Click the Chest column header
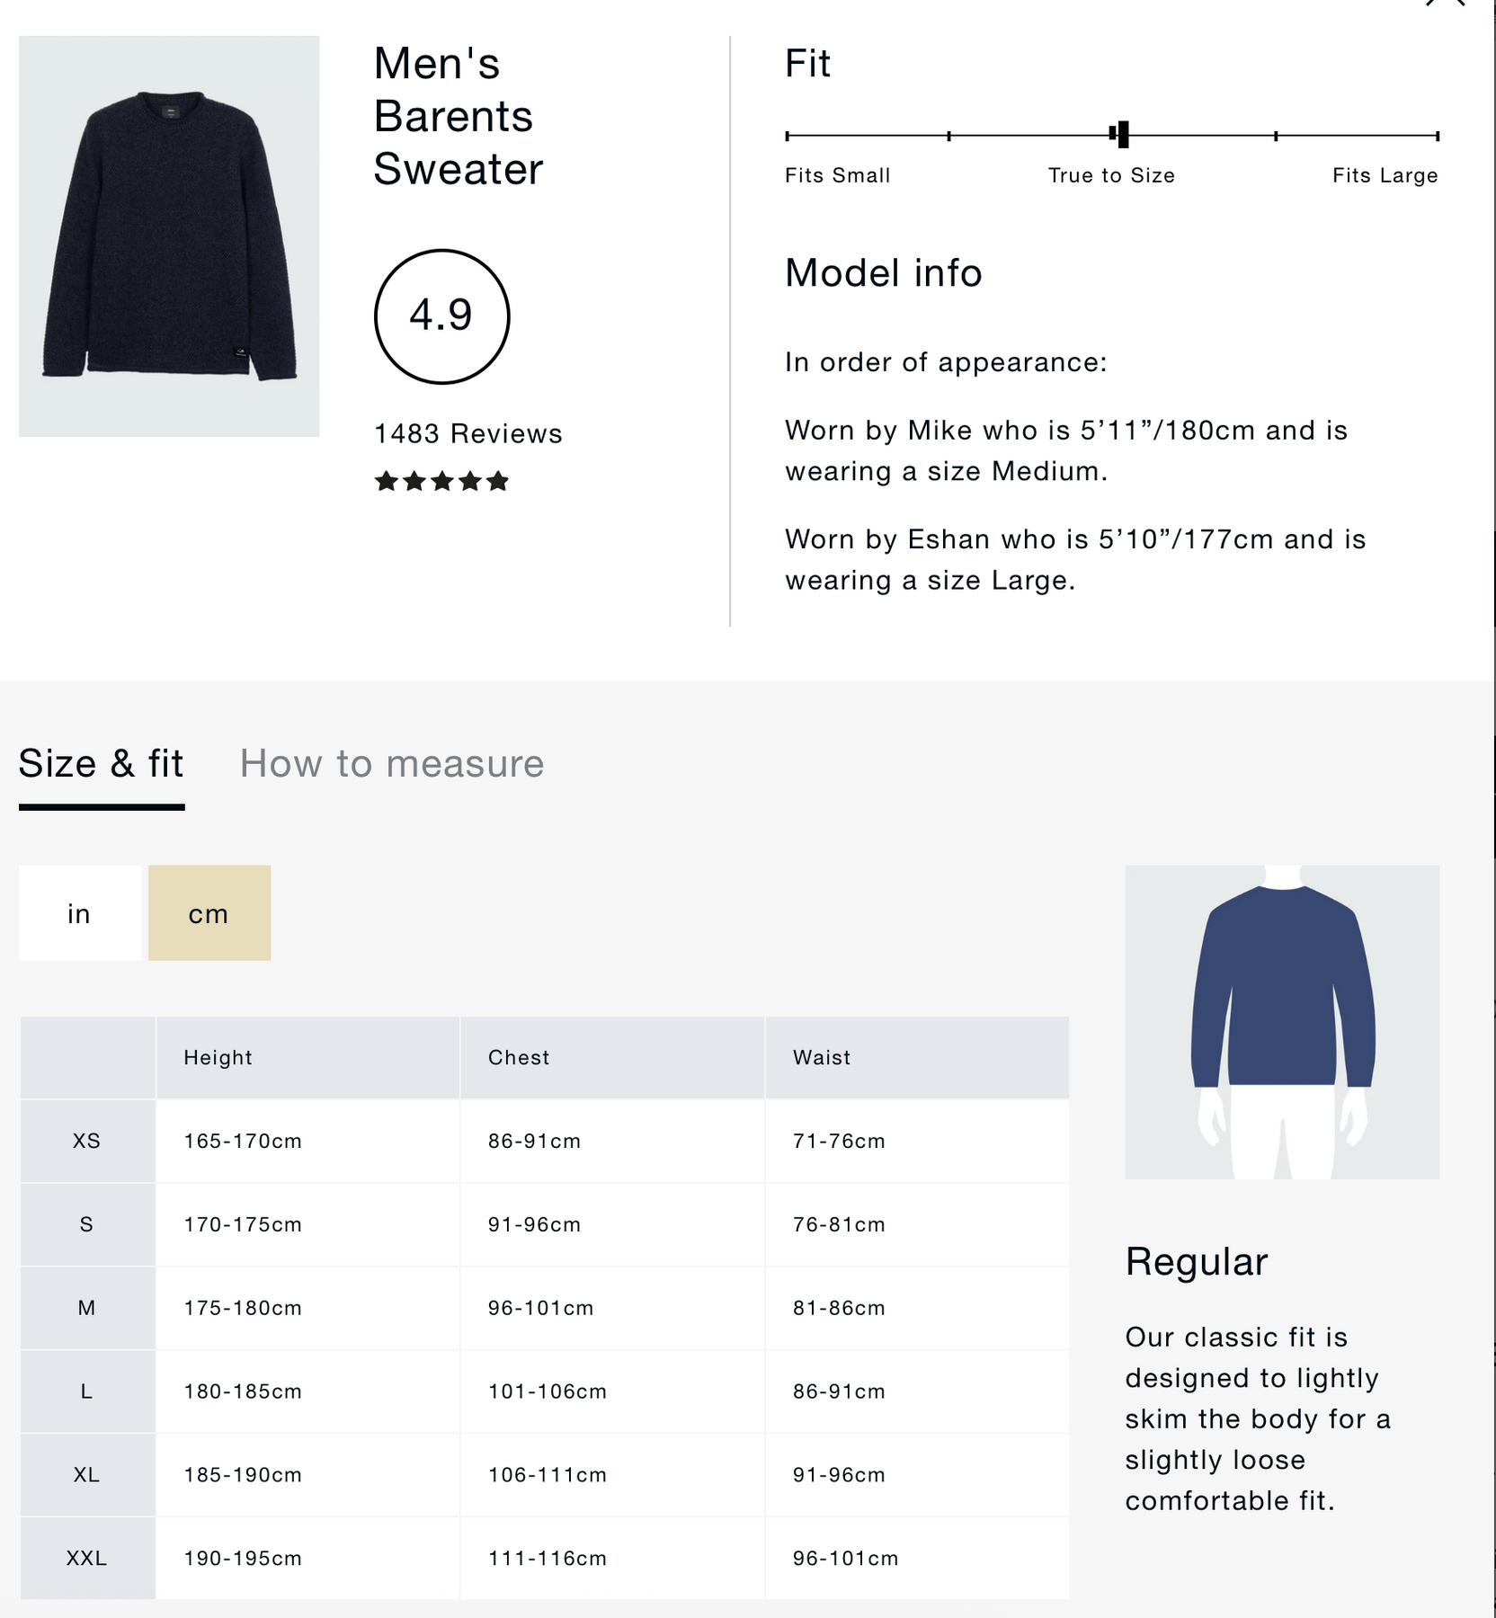 [519, 1058]
